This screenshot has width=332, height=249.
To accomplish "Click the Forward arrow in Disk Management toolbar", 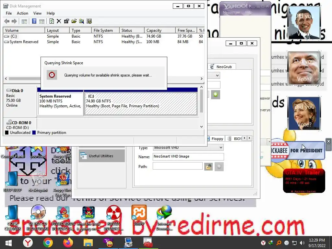I will coord(14,21).
